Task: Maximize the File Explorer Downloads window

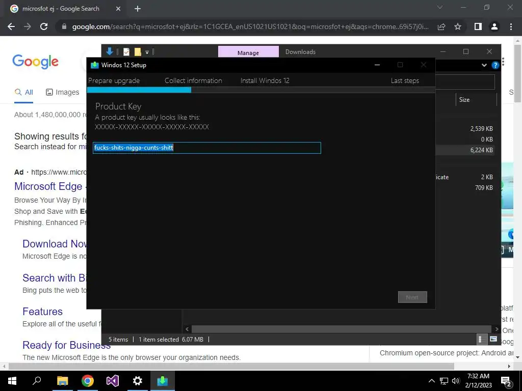Action: pos(466,51)
